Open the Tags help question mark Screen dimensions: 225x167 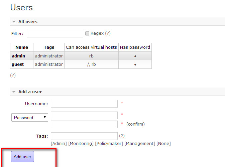[x=122, y=136]
